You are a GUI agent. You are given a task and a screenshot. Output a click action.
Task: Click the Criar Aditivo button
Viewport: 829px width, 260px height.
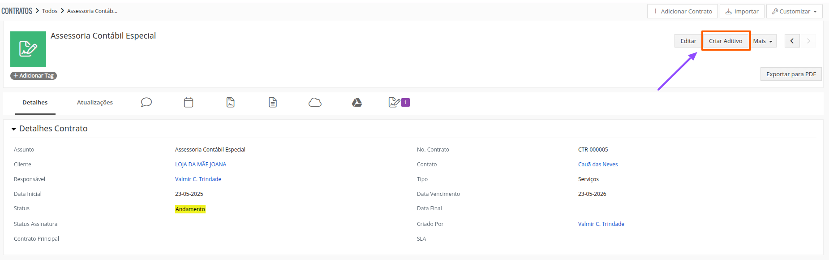click(x=726, y=41)
